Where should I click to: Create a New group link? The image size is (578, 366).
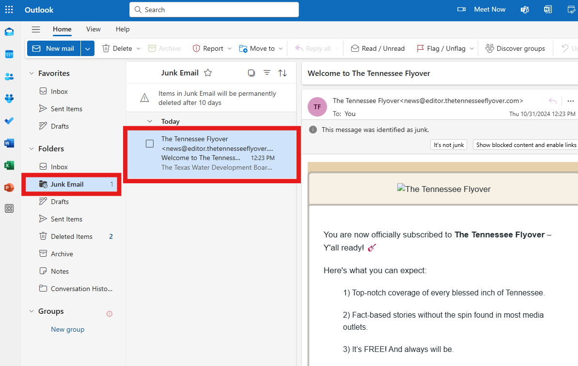(67, 329)
